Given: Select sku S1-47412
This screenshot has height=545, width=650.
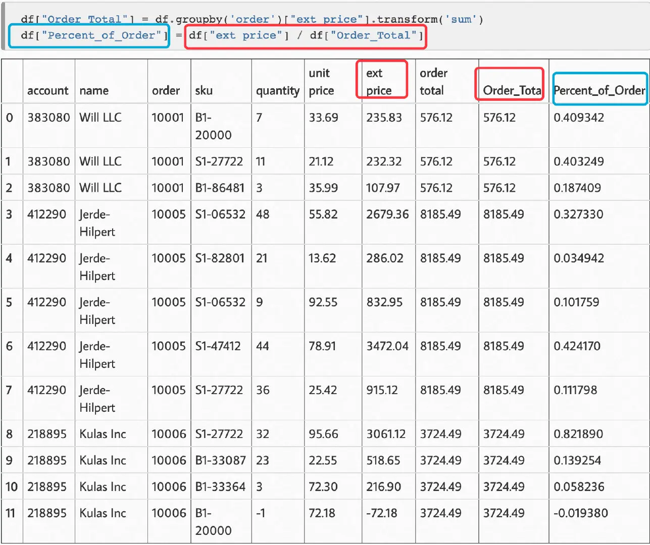Looking at the screenshot, I should pyautogui.click(x=218, y=346).
